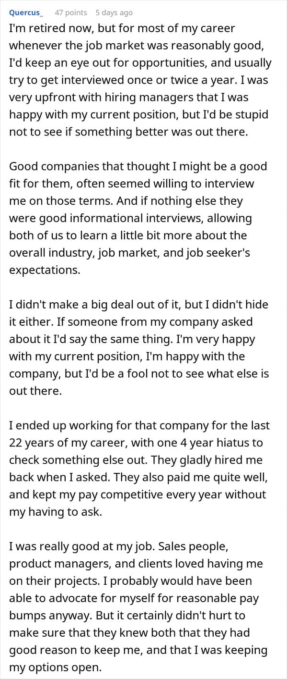Click the "5 days ago" comment timestamp
The height and width of the screenshot is (679, 287).
click(x=114, y=12)
